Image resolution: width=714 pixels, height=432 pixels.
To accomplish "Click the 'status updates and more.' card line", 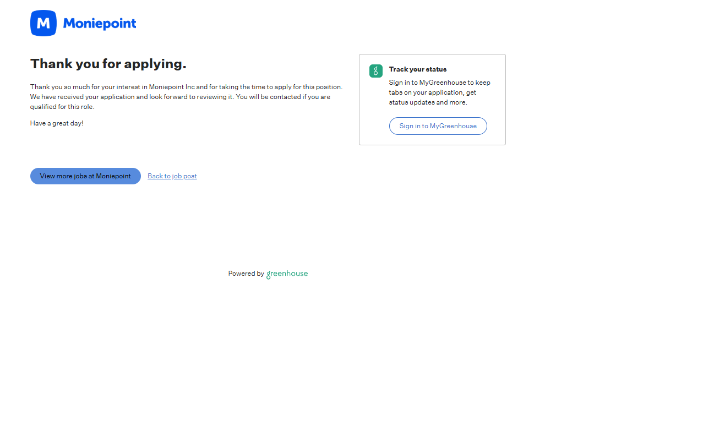I will [428, 102].
